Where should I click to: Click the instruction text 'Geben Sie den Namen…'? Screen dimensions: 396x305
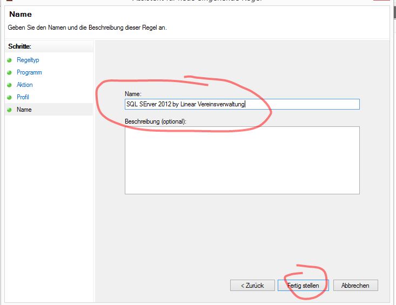tap(87, 28)
